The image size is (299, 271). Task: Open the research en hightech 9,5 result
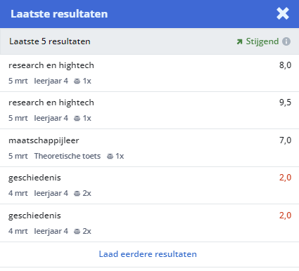(149, 110)
